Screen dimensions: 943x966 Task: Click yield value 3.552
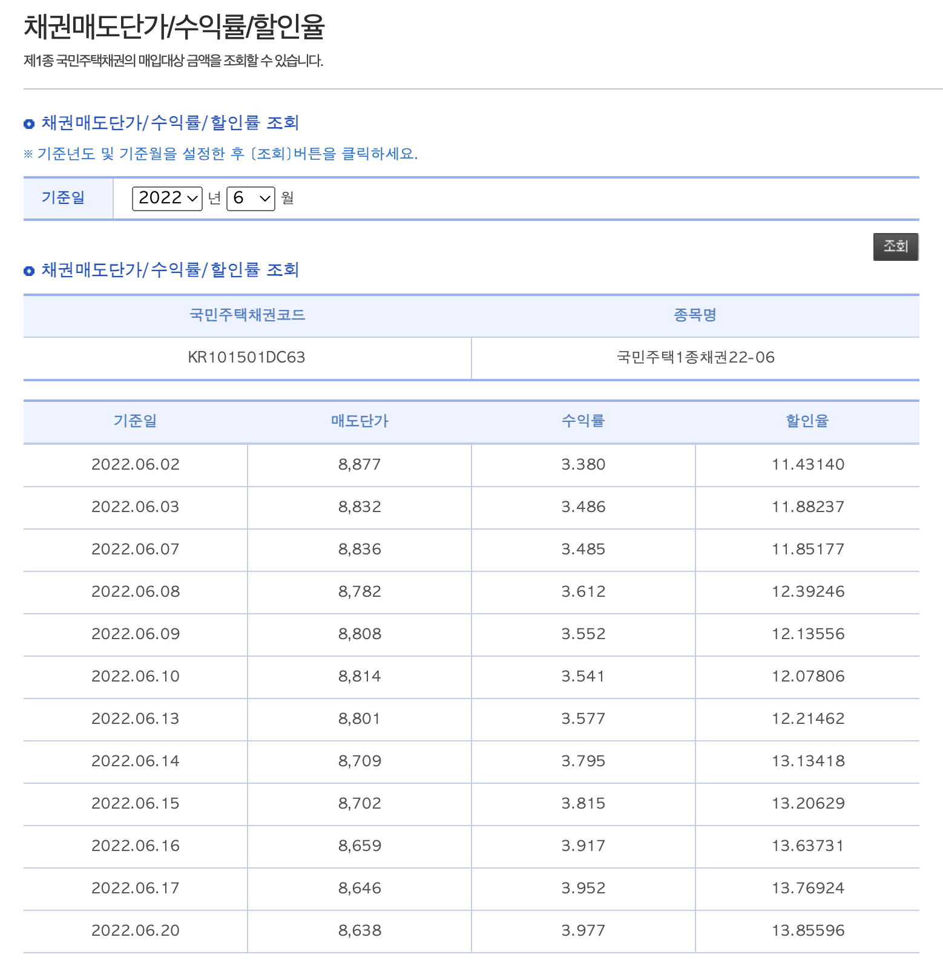click(x=583, y=634)
